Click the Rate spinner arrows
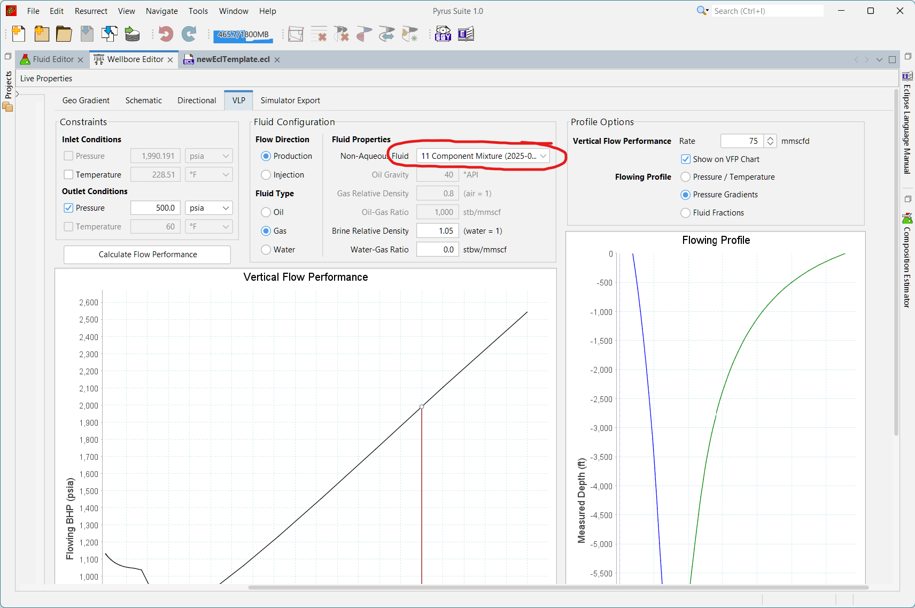915x608 pixels. click(x=770, y=141)
